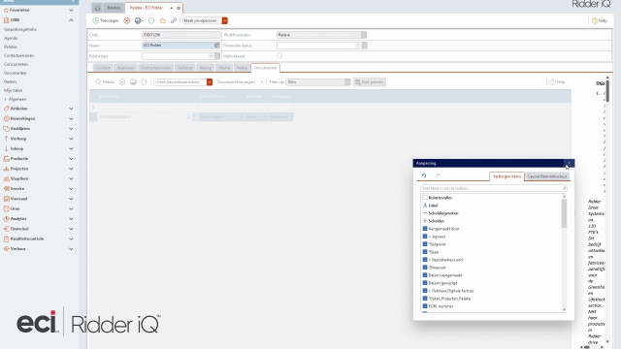Switch to Layout Boomstructuur tab

pyautogui.click(x=547, y=176)
